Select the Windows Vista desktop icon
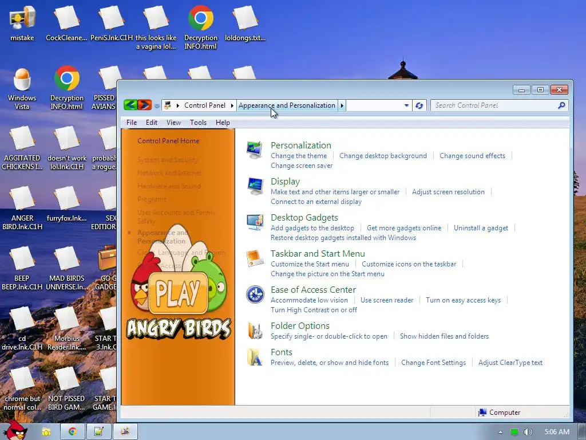 tap(22, 88)
